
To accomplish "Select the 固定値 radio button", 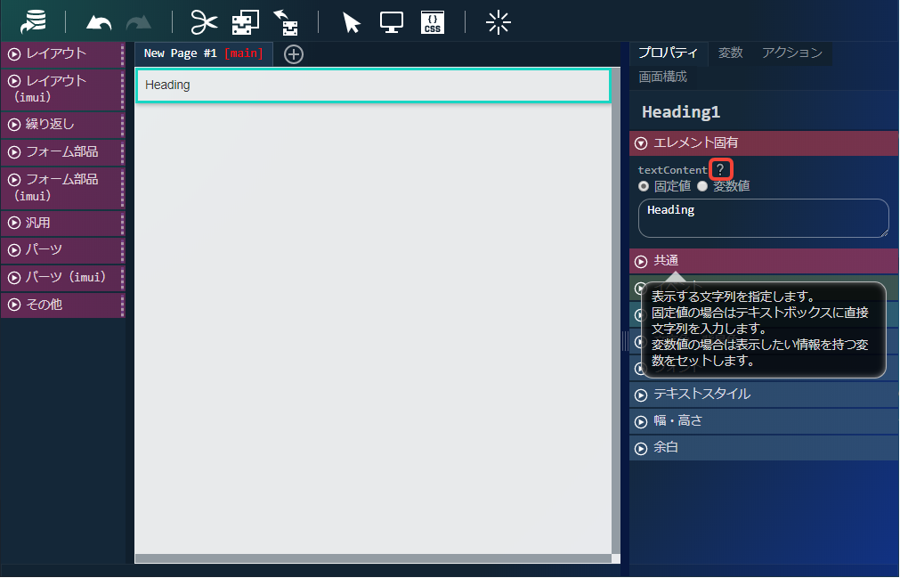I will coord(644,186).
